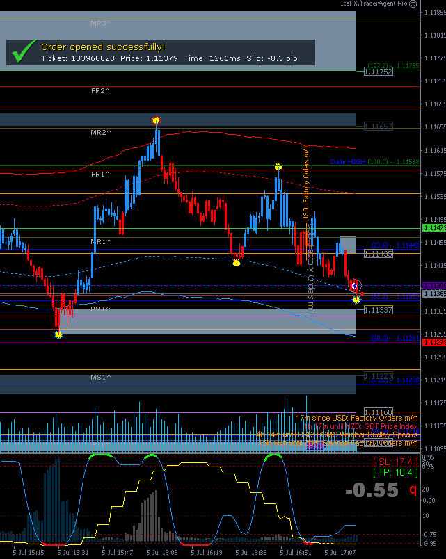Click the circled trade entry arrow on the last candle
This screenshot has width=446, height=559.
(x=355, y=286)
